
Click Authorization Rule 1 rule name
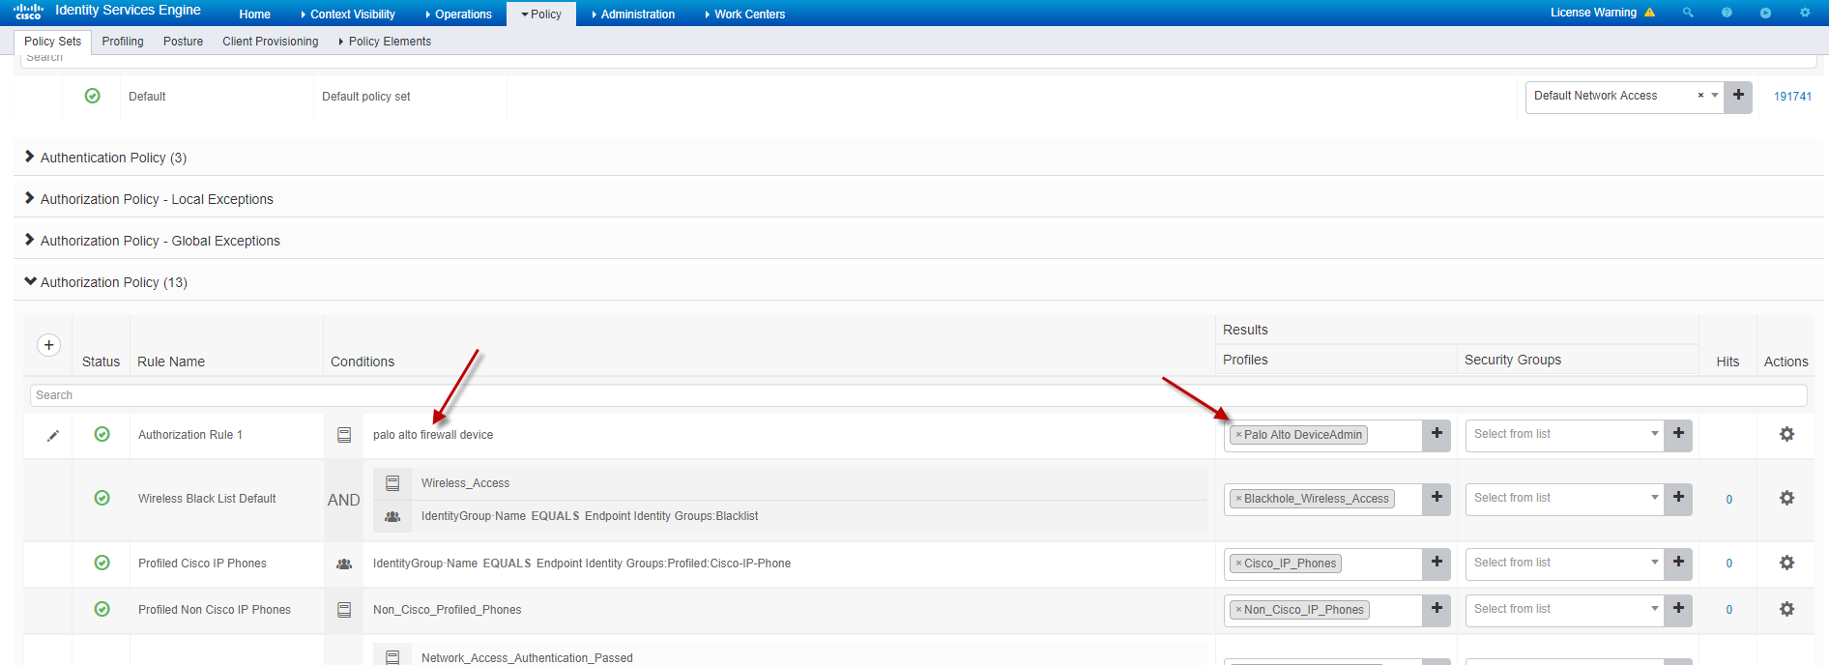[190, 435]
